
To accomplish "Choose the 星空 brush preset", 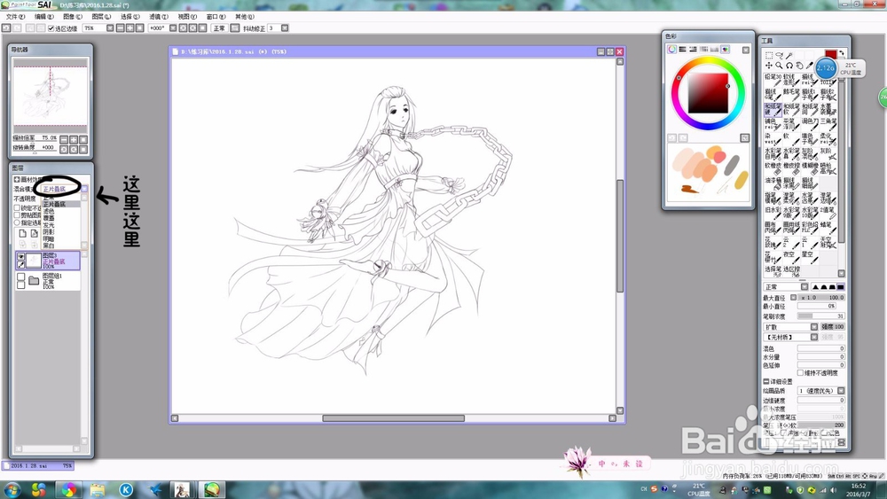I will pyautogui.click(x=810, y=256).
